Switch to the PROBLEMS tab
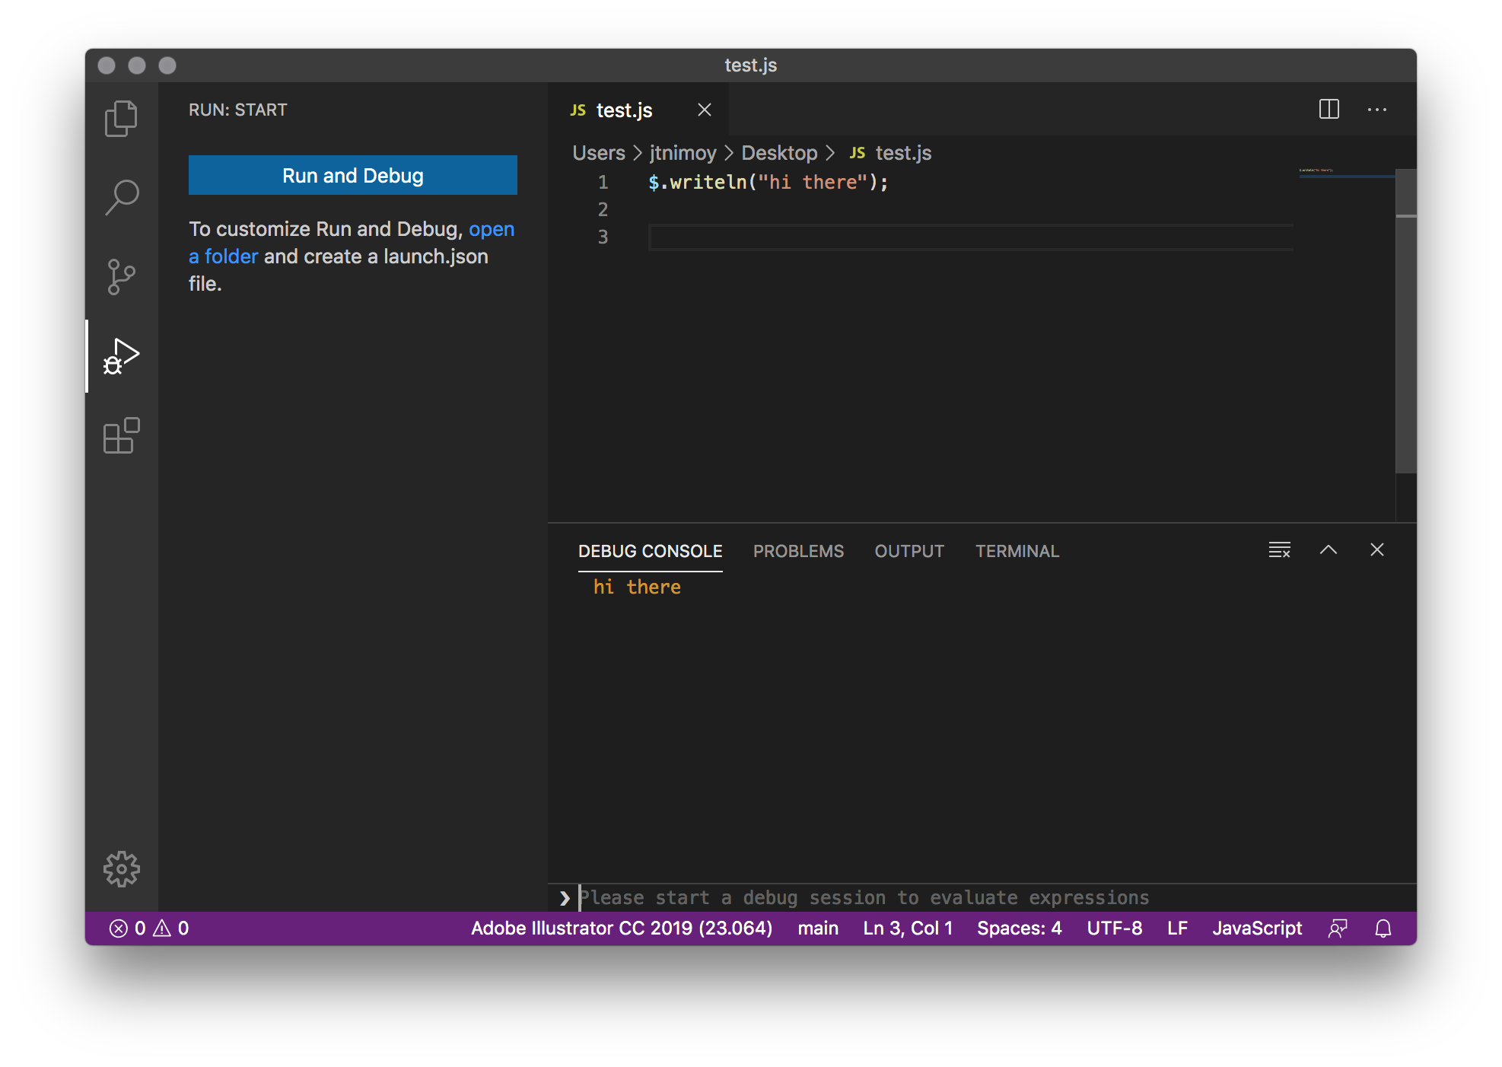Viewport: 1502px width, 1067px height. [798, 551]
